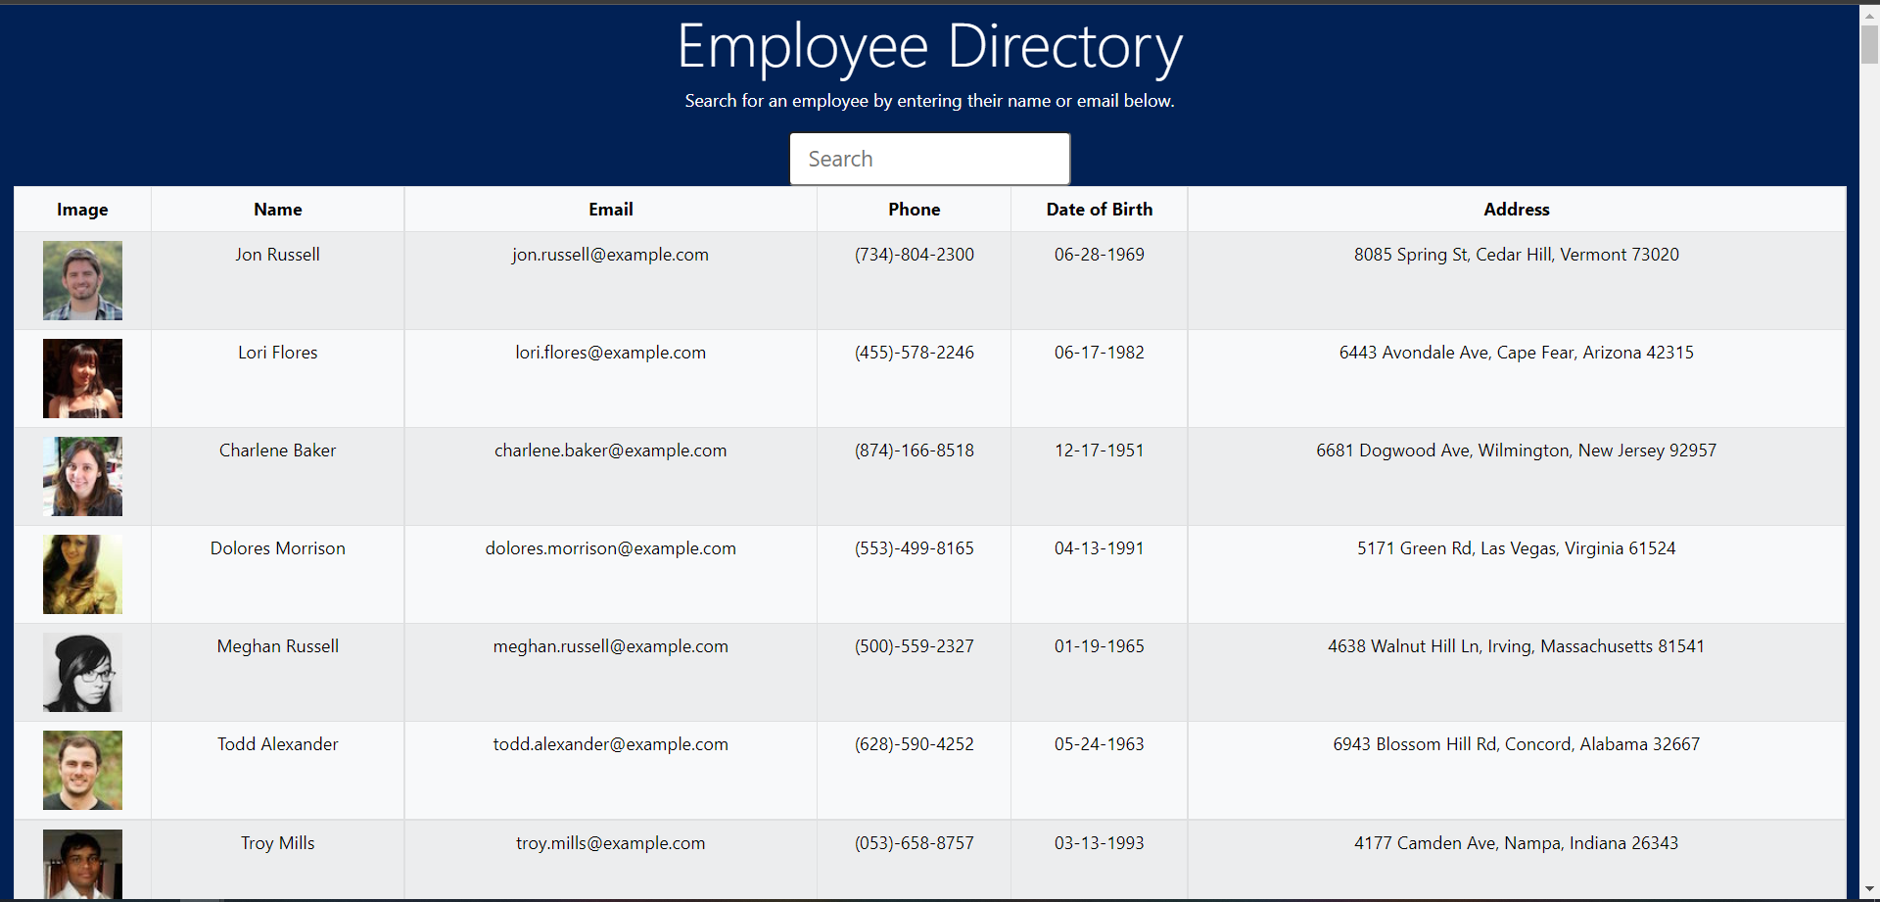The height and width of the screenshot is (902, 1880).
Task: Click email charlene.baker@example.com
Action: 611,451
